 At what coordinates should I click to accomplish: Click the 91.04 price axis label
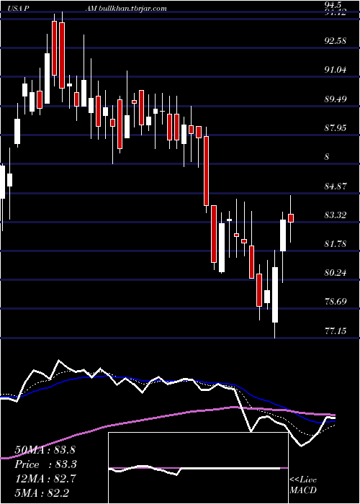coord(336,70)
